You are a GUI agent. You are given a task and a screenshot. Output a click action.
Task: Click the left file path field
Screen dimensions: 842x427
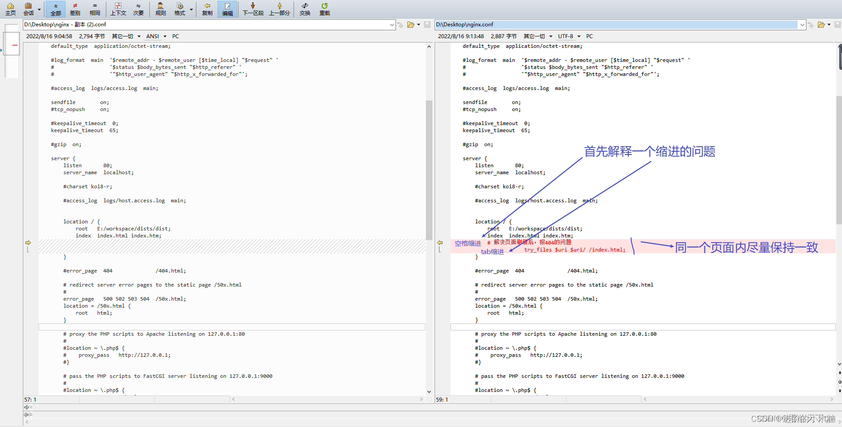(x=206, y=25)
